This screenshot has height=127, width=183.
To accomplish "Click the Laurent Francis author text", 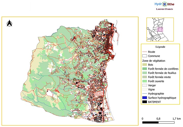I will point(165,9).
